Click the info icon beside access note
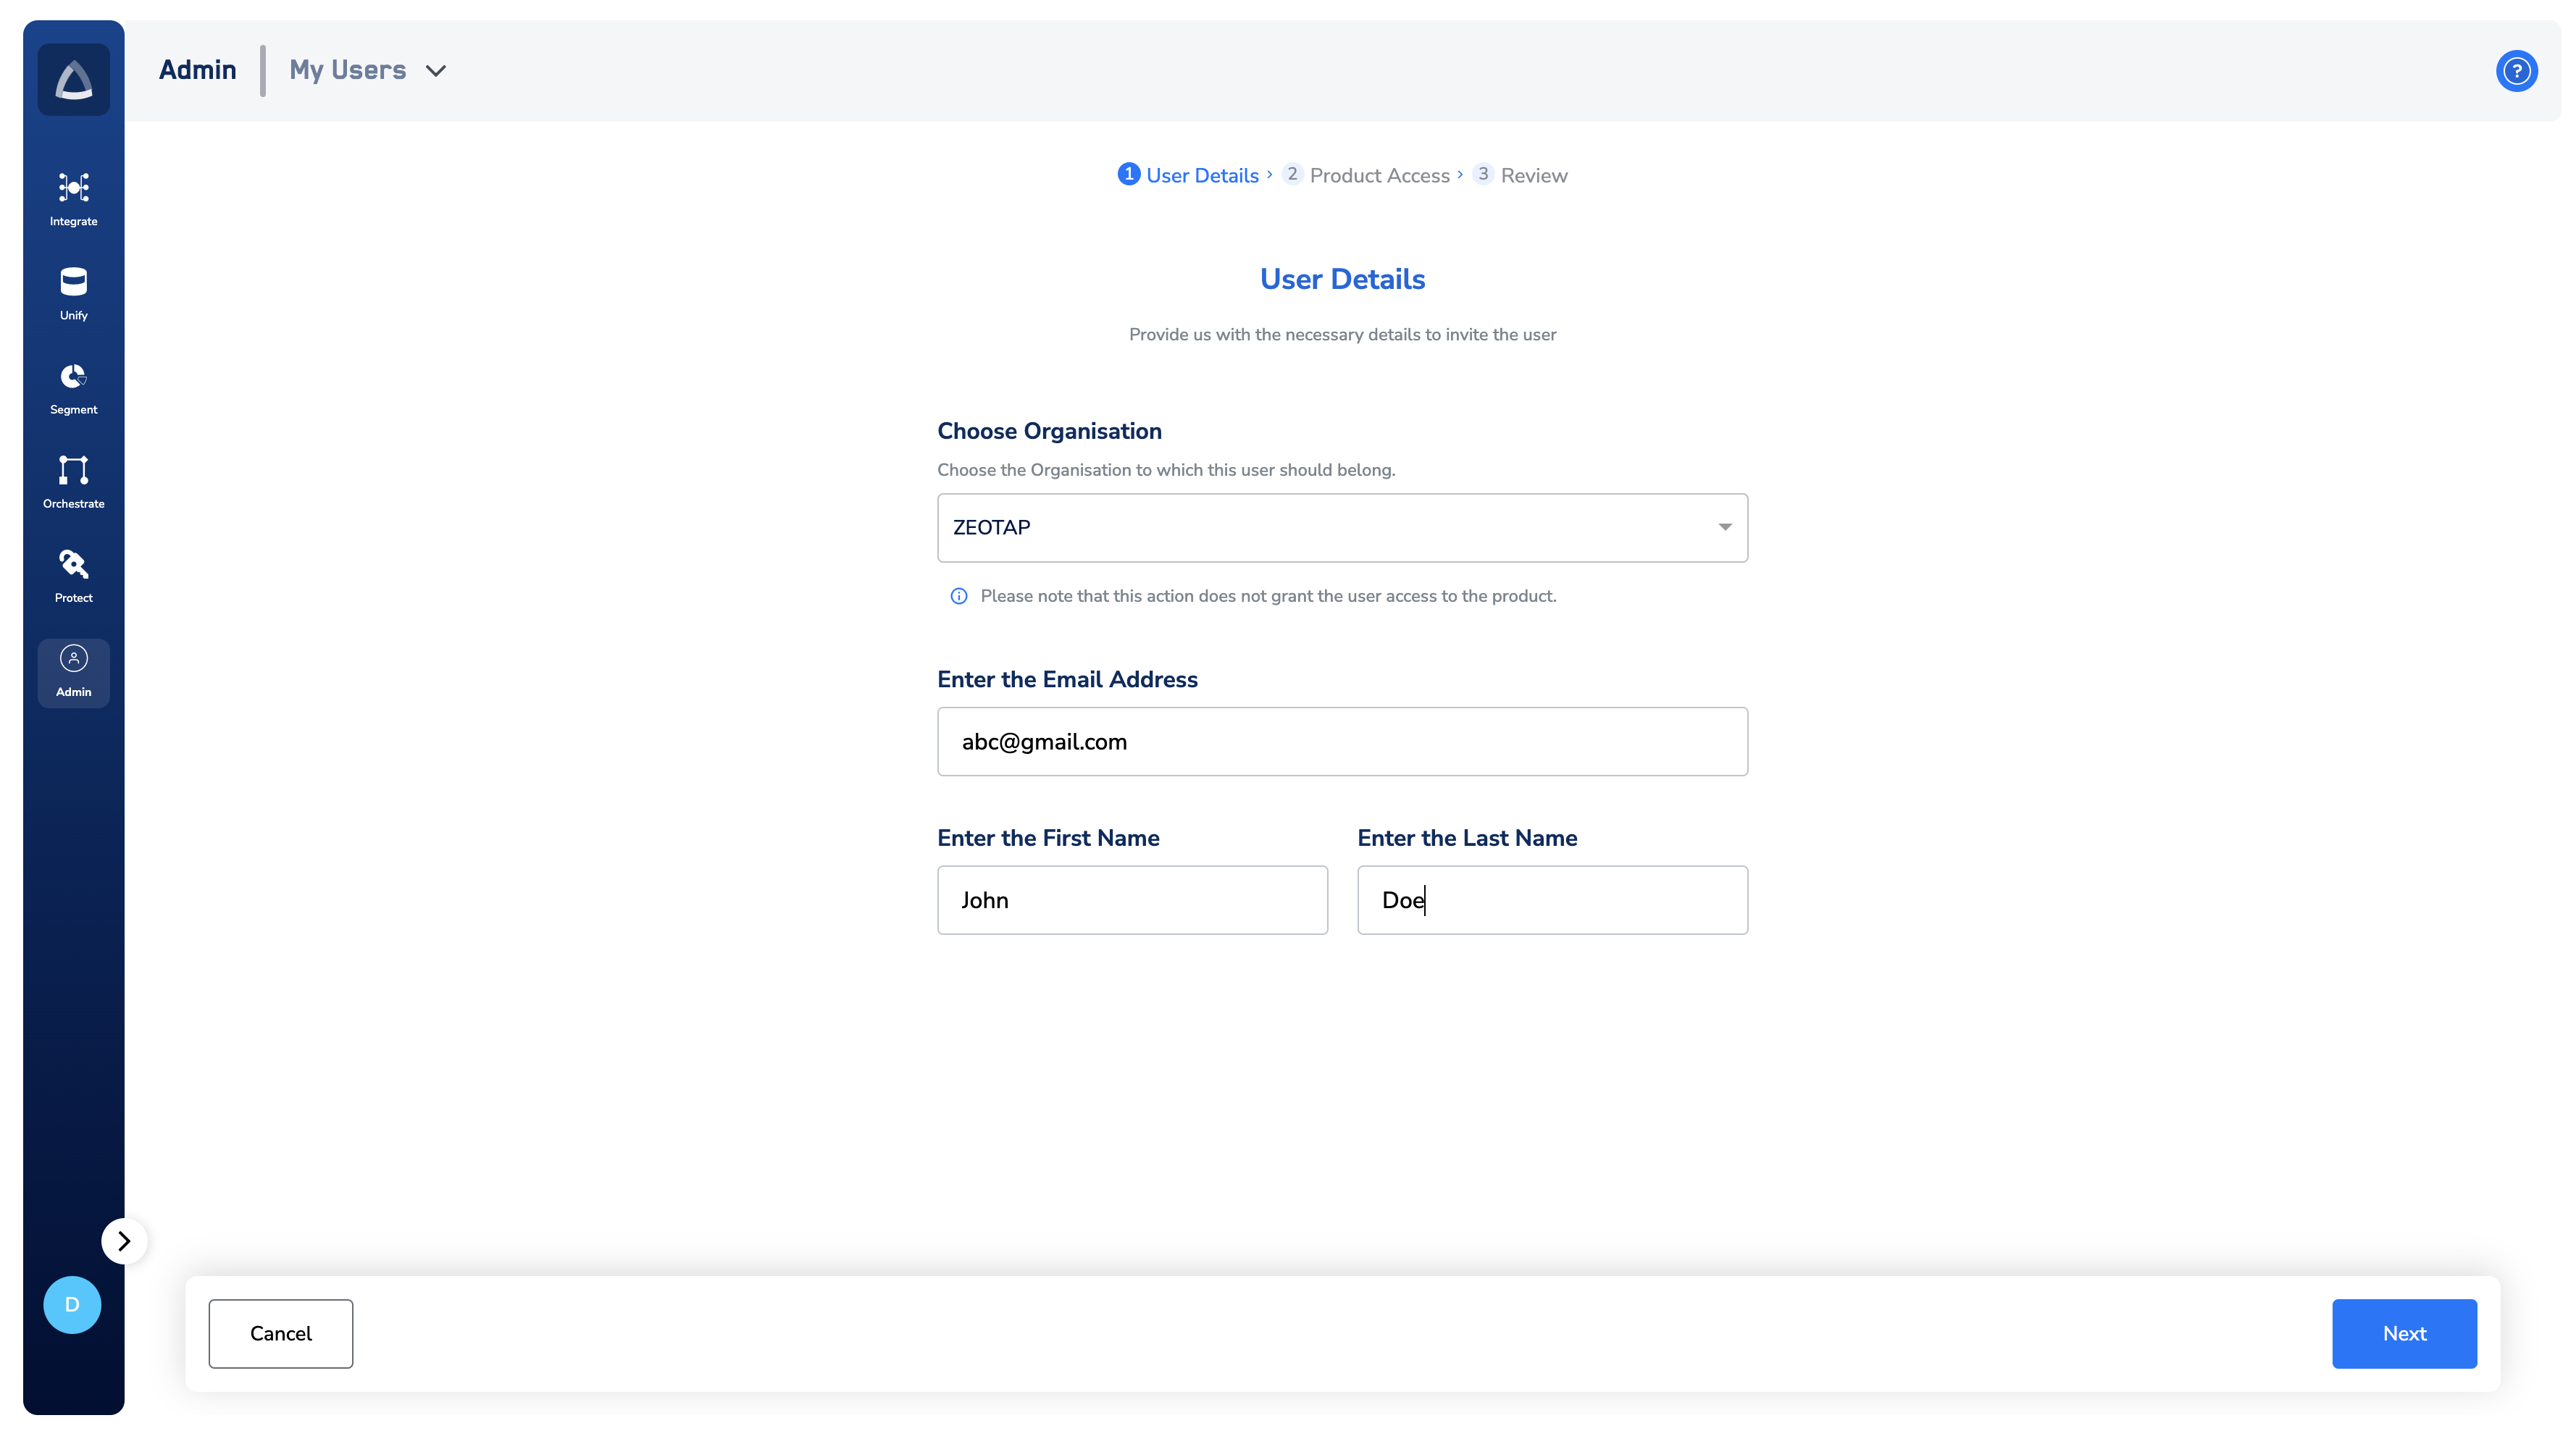 (958, 596)
